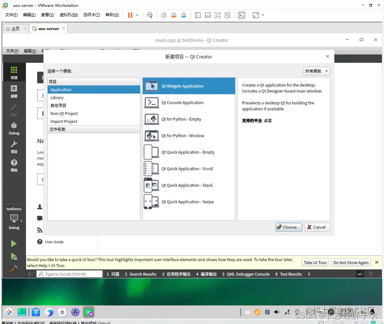Open VMware 选项卡(T) menu
The height and width of the screenshot is (324, 384).
(x=92, y=15)
